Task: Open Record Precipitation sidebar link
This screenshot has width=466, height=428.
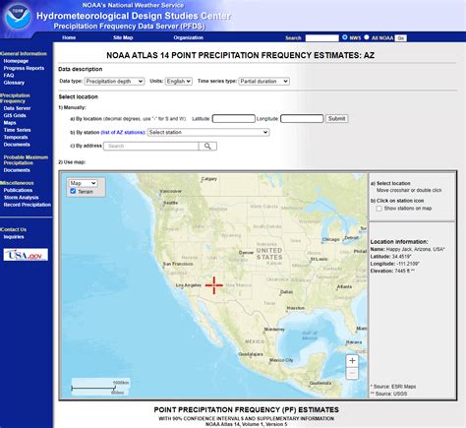Action: pyautogui.click(x=28, y=205)
